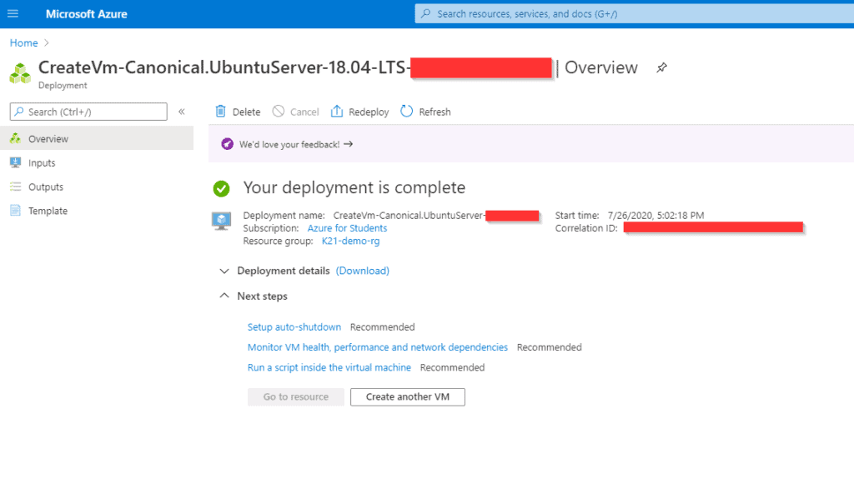The image size is (854, 478).
Task: Click the Template document icon
Action: (15, 211)
